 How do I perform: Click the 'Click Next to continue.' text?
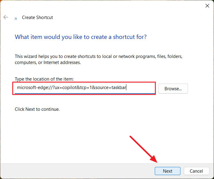[x=37, y=109]
